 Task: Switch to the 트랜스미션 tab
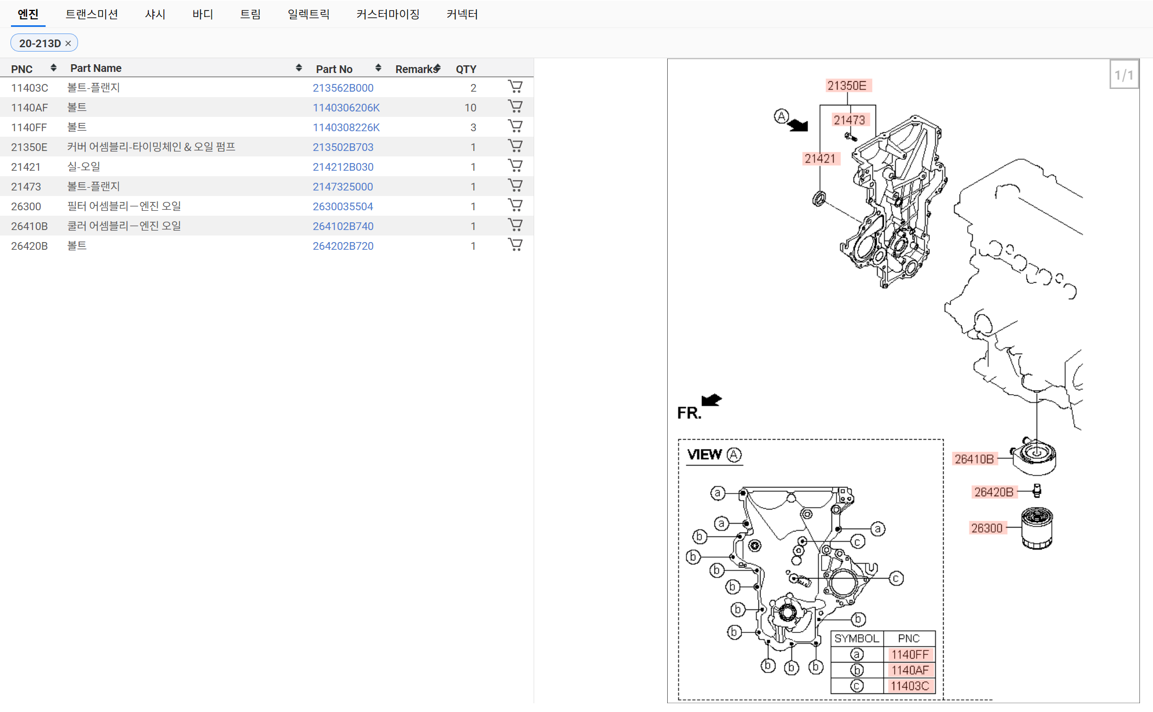[92, 14]
